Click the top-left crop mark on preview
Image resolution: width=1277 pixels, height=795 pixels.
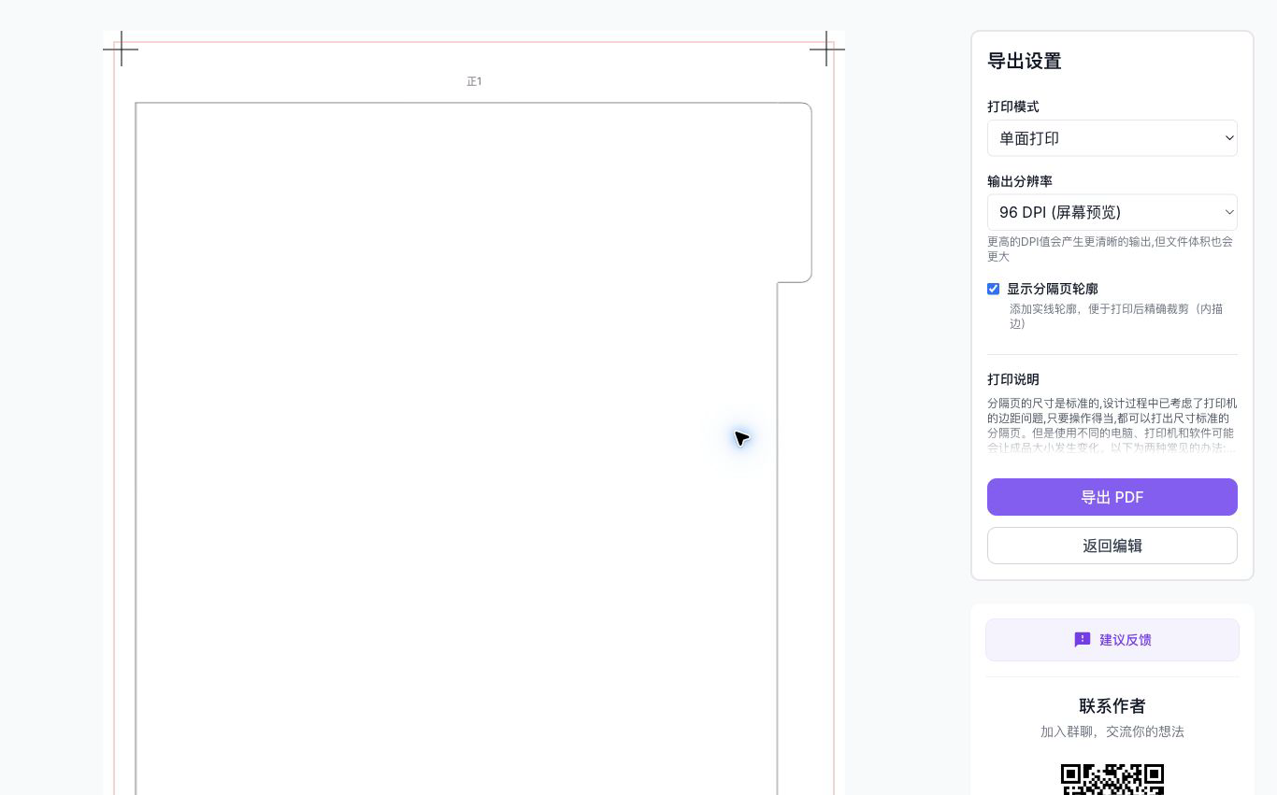tap(122, 49)
